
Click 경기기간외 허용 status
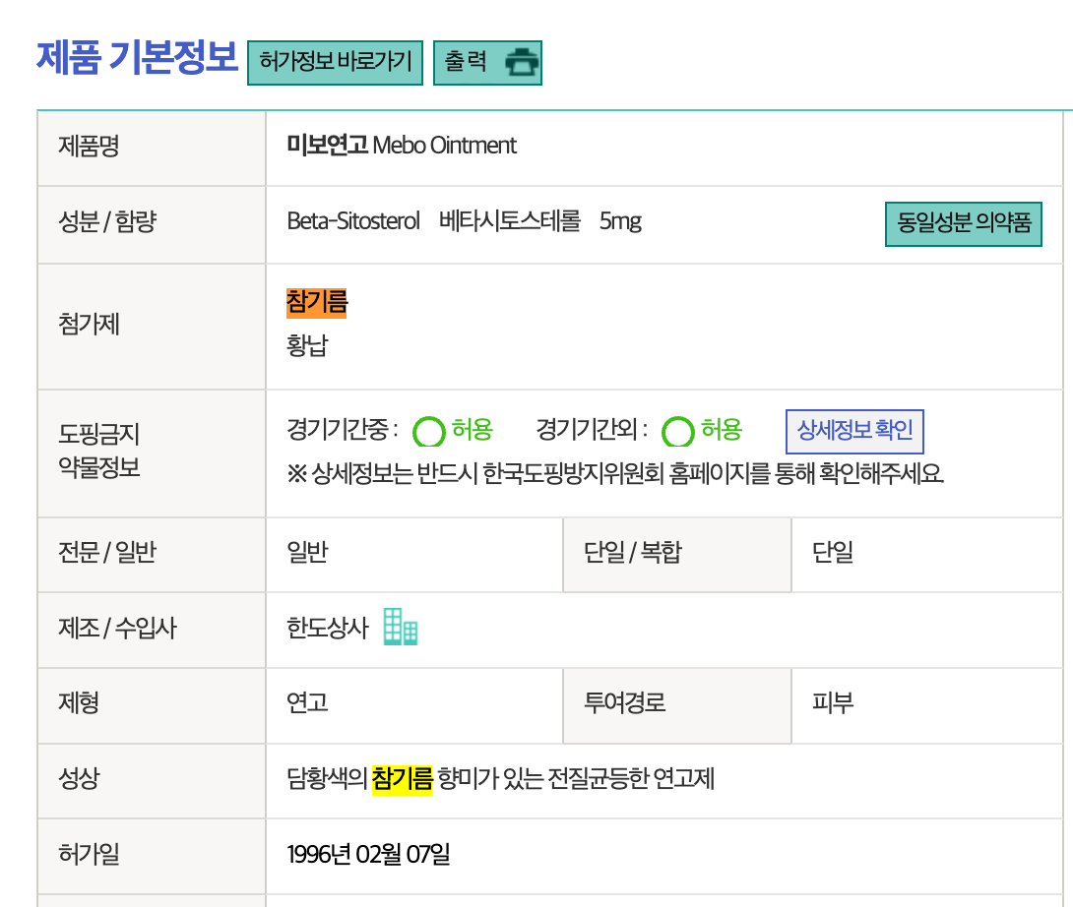pyautogui.click(x=702, y=430)
